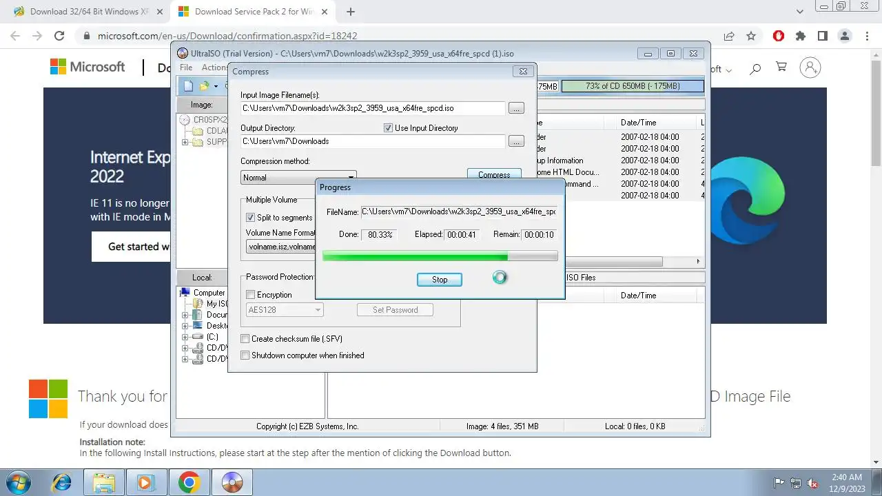Click the Chrome reload icon
The width and height of the screenshot is (882, 496).
coord(59,36)
